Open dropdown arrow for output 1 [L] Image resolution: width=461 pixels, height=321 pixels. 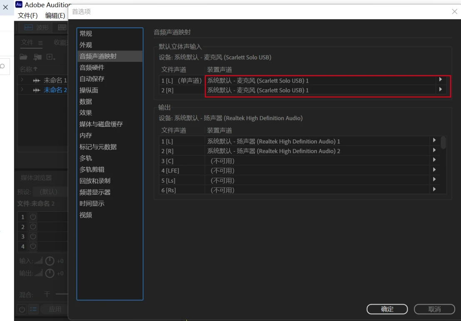434,140
